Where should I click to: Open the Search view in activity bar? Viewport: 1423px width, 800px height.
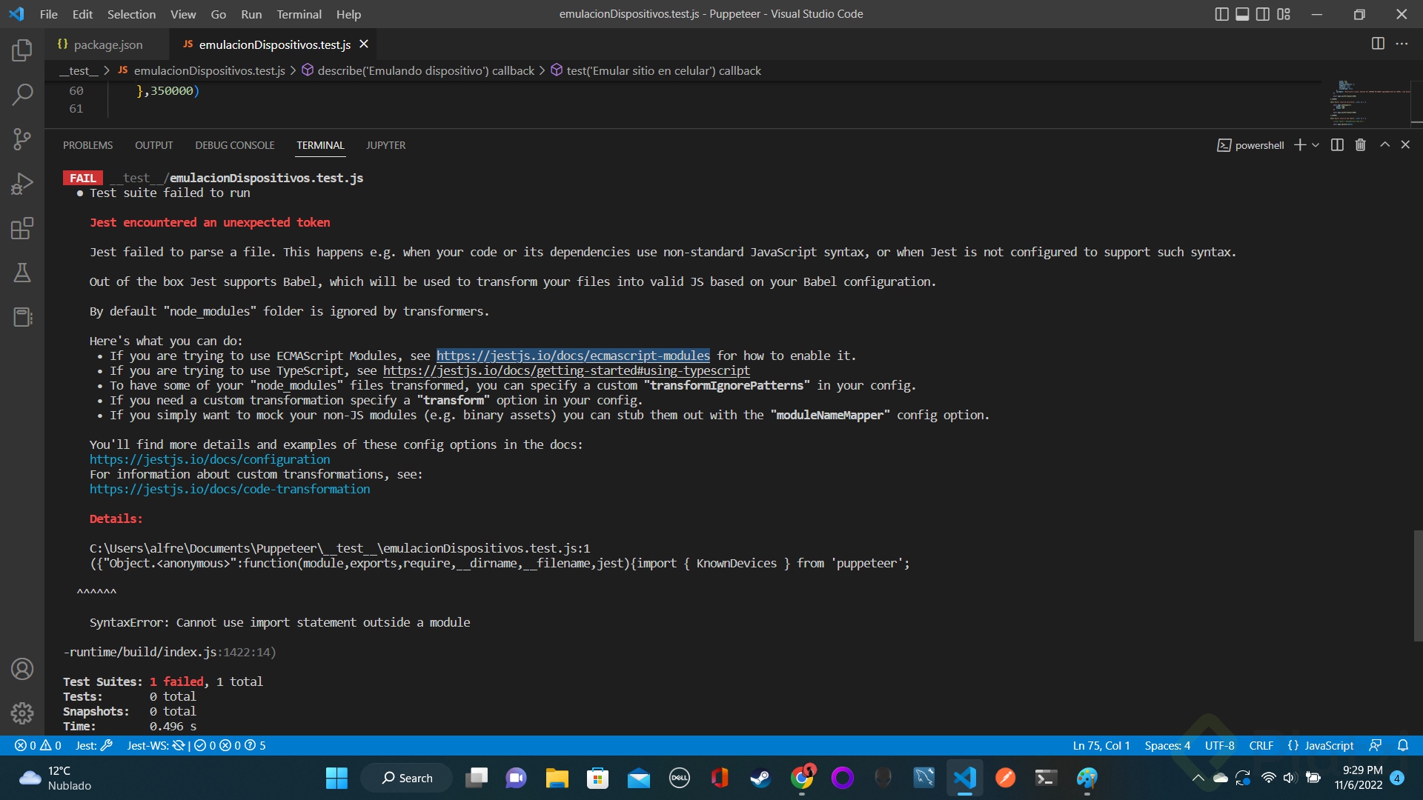pyautogui.click(x=22, y=95)
